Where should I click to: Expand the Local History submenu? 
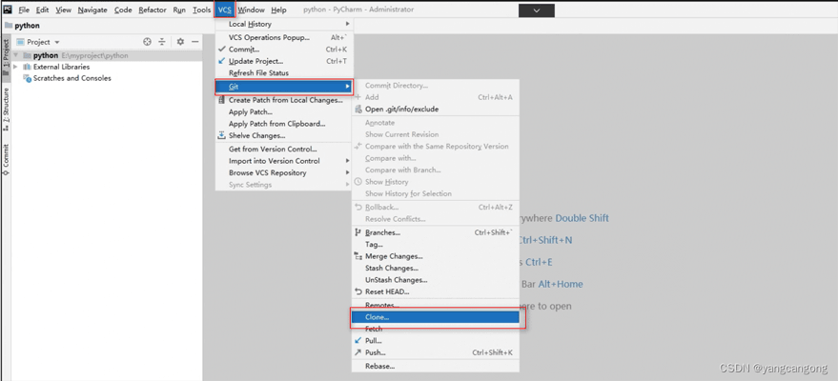pyautogui.click(x=284, y=24)
